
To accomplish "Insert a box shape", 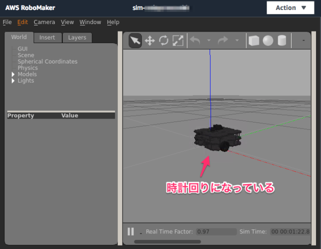I will [x=254, y=40].
